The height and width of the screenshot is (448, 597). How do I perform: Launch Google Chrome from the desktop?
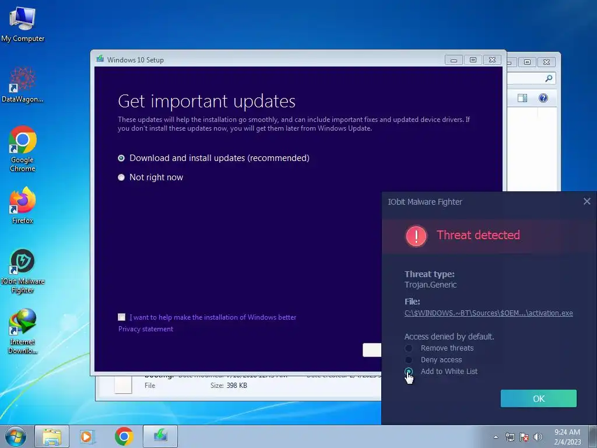pyautogui.click(x=23, y=149)
